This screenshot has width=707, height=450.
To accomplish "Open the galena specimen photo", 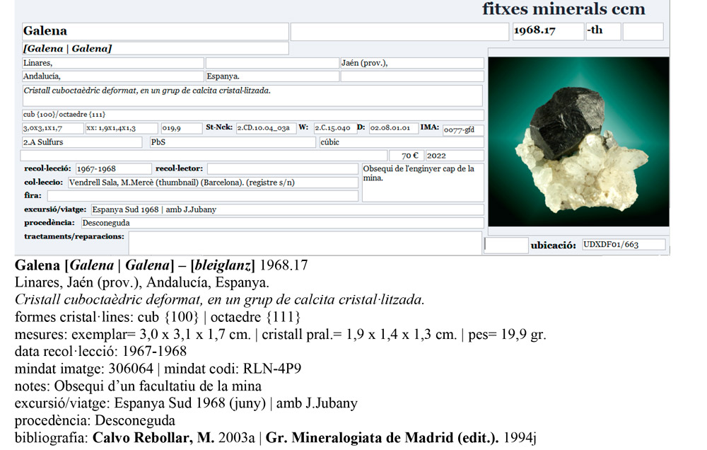I will coord(578,142).
